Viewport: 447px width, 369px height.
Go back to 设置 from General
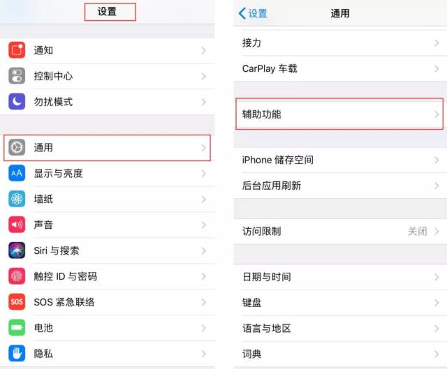[253, 13]
